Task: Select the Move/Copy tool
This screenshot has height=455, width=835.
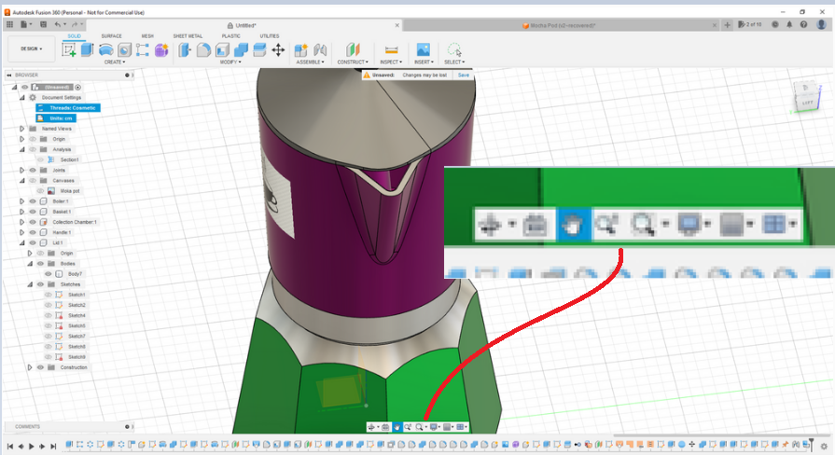Action: (278, 50)
